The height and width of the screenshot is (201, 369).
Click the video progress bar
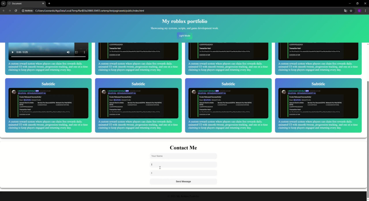pyautogui.click(x=48, y=57)
